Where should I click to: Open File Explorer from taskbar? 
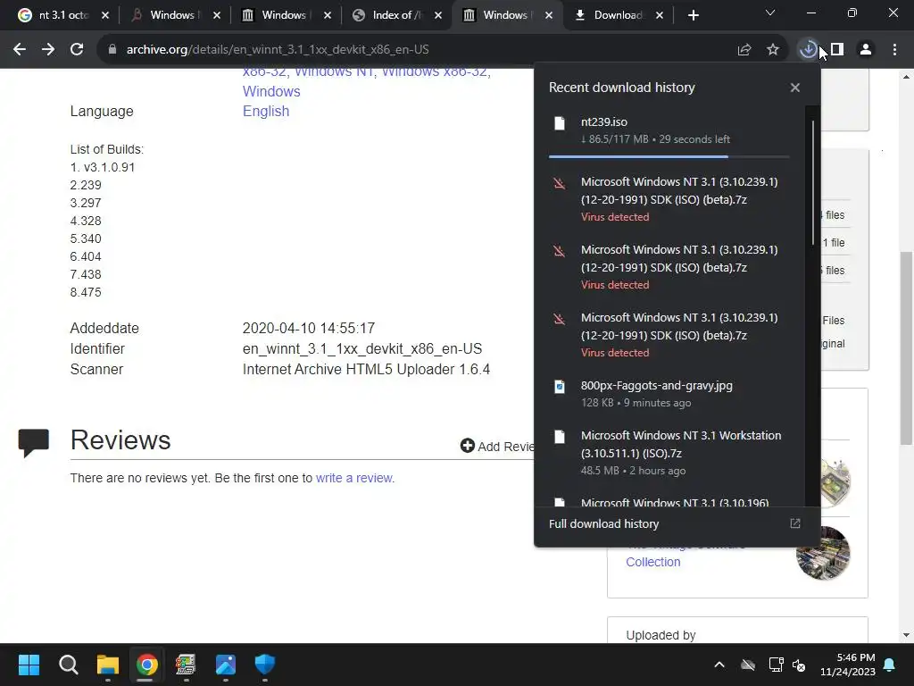click(x=107, y=665)
